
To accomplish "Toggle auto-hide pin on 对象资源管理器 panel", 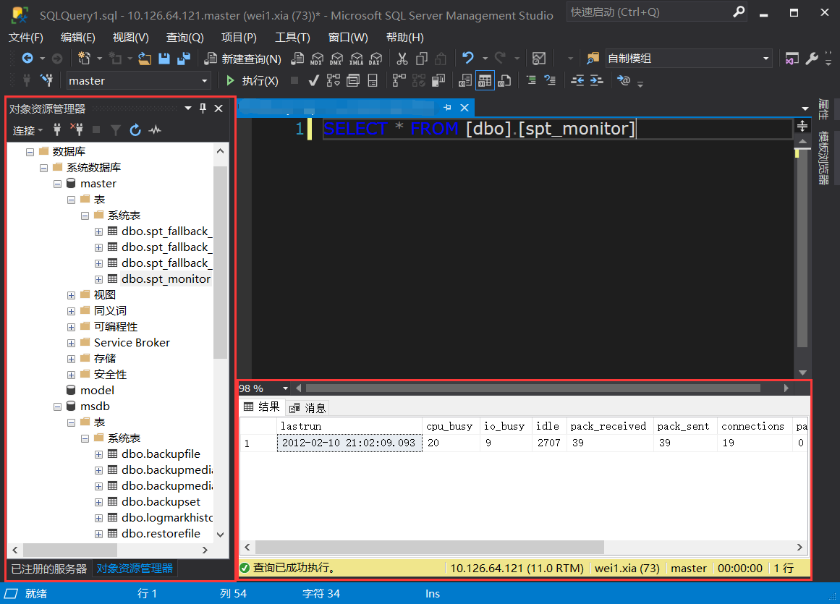I will tap(203, 108).
